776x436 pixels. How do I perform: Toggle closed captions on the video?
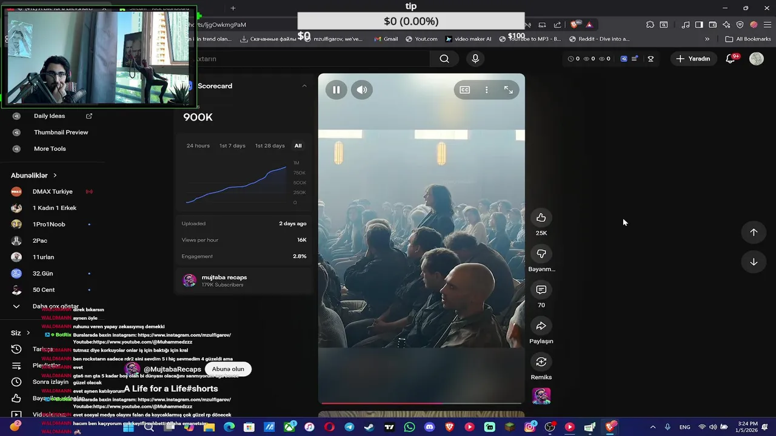coord(465,90)
